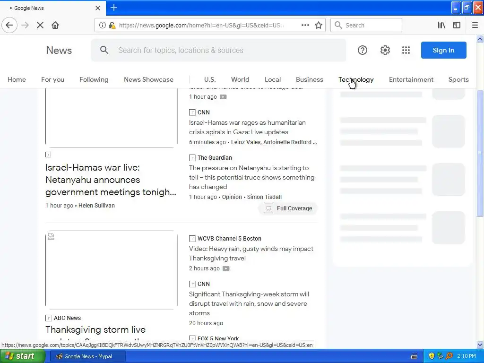Open the browser home page icon
Viewport: 484px width, 363px height.
55,25
